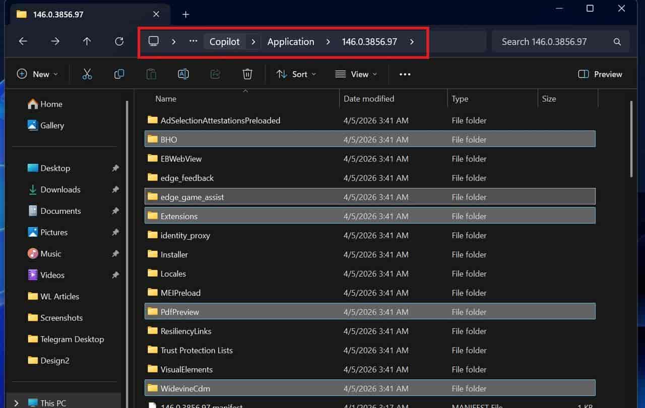Screen dimensions: 645x408
Task: Expand the This PC tree node
Action: [x=16, y=403]
